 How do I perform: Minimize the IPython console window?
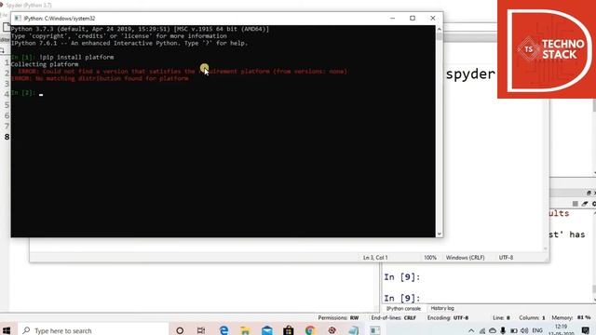[x=393, y=19]
